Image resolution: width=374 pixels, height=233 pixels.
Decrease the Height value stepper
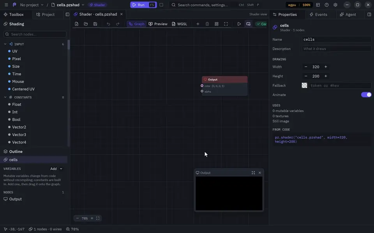coord(306,76)
